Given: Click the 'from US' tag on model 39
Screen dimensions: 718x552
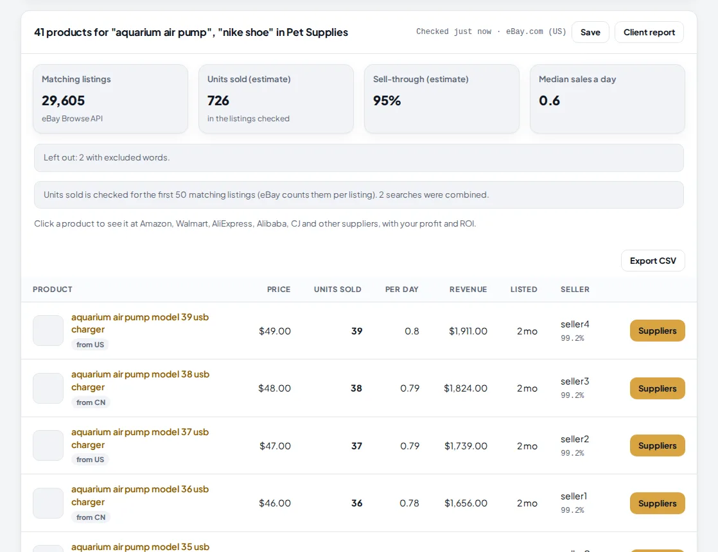Looking at the screenshot, I should (90, 345).
